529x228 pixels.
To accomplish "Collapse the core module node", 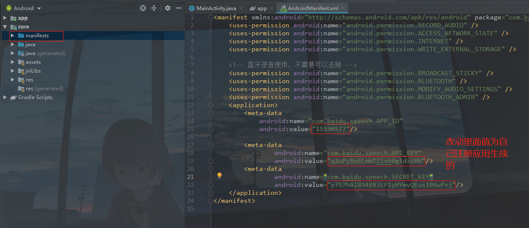I will (5, 27).
